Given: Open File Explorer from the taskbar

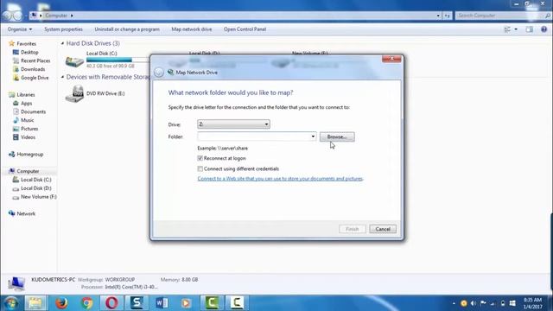Looking at the screenshot, I should point(35,303).
